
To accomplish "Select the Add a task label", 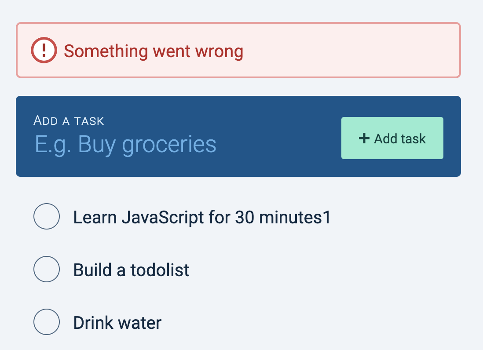I will click(69, 120).
